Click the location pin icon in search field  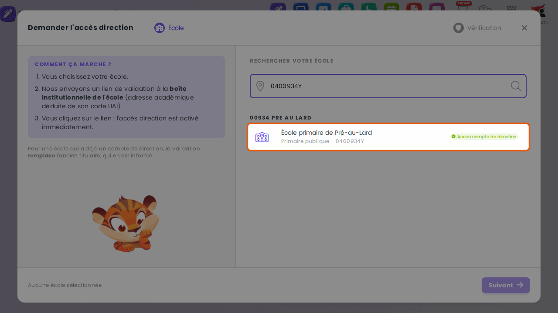260,86
